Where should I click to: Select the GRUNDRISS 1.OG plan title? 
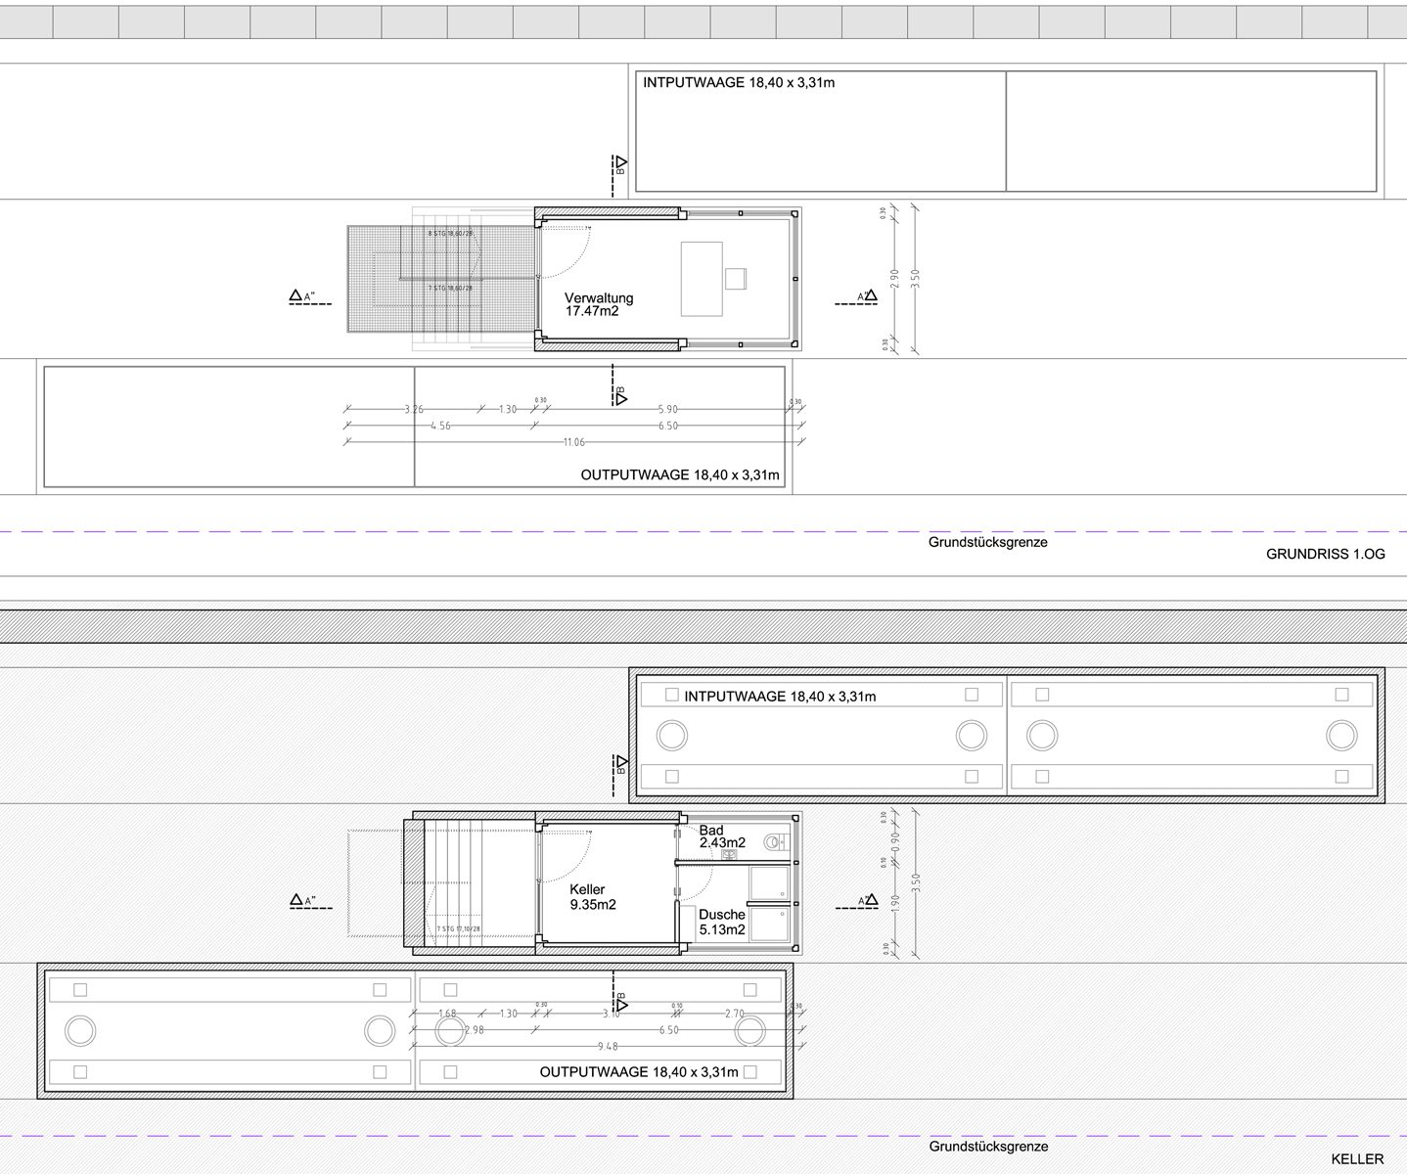click(x=1325, y=554)
